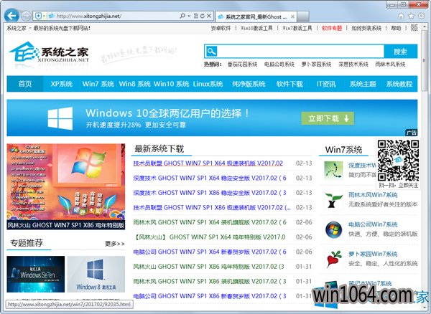Viewport: 431px width, 314px height.
Task: Go back with the browser Back arrow
Action: point(11,16)
